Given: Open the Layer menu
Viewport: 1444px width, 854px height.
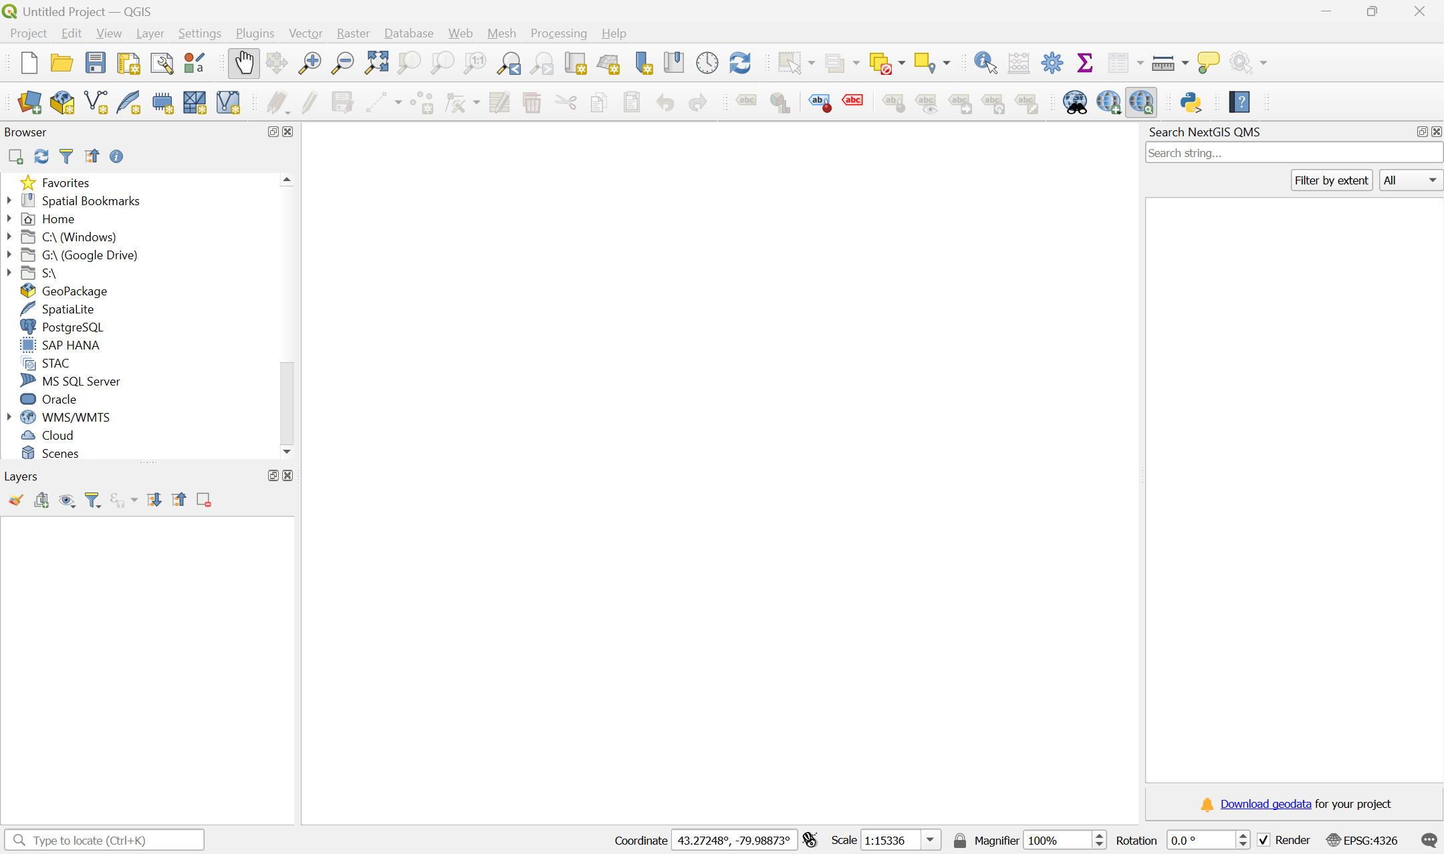Looking at the screenshot, I should click(150, 33).
